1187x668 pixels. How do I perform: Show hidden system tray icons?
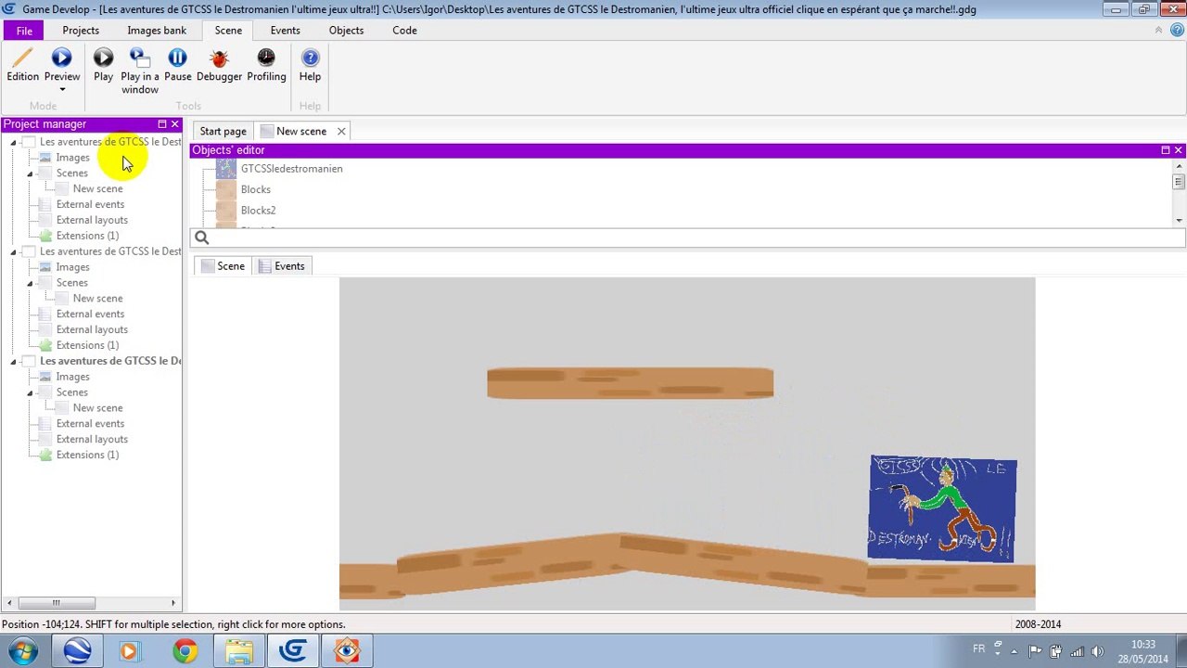[1014, 651]
